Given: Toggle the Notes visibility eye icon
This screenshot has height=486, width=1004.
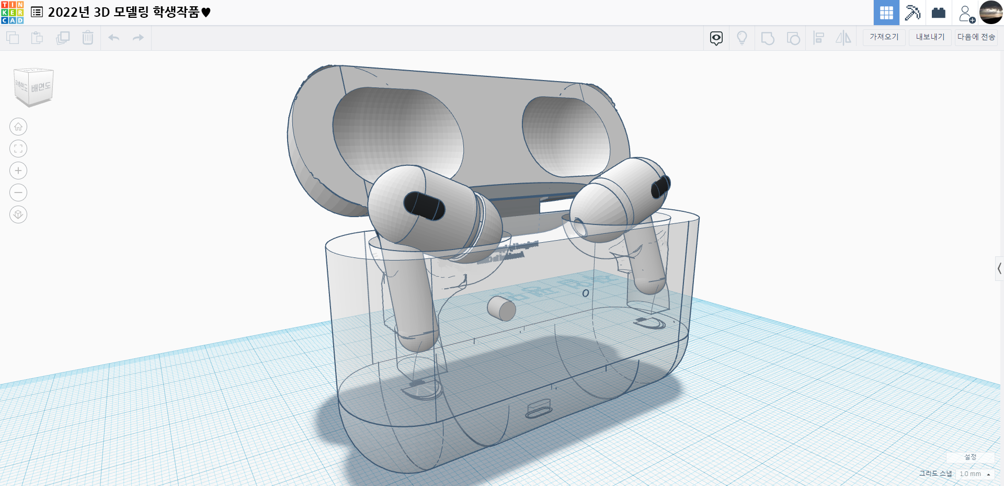Looking at the screenshot, I should (x=716, y=38).
